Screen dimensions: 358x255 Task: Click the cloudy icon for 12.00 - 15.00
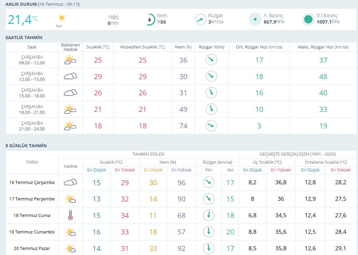[70, 76]
